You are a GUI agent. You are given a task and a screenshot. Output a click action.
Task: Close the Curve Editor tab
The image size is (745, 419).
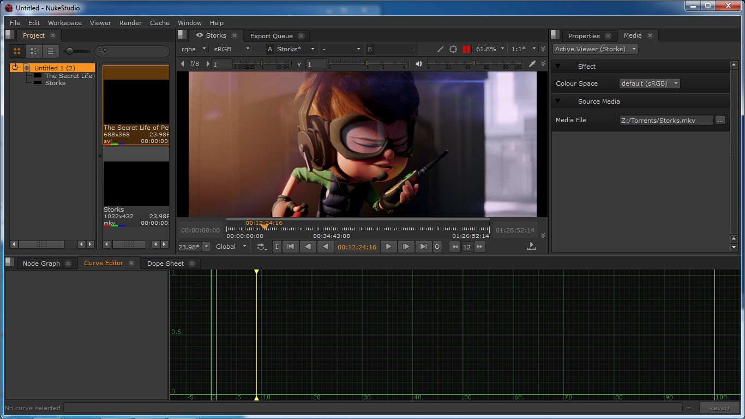coord(131,263)
